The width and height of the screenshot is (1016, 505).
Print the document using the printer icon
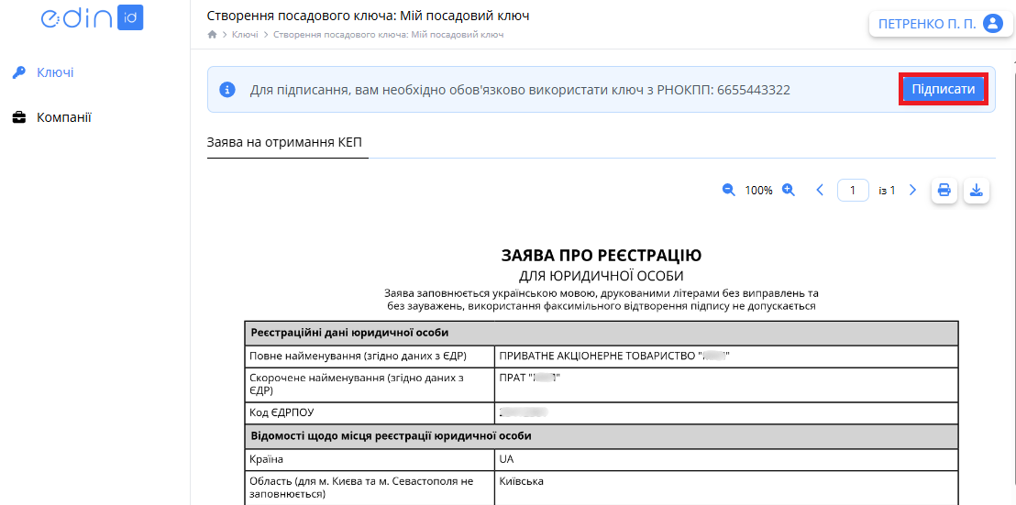(944, 190)
